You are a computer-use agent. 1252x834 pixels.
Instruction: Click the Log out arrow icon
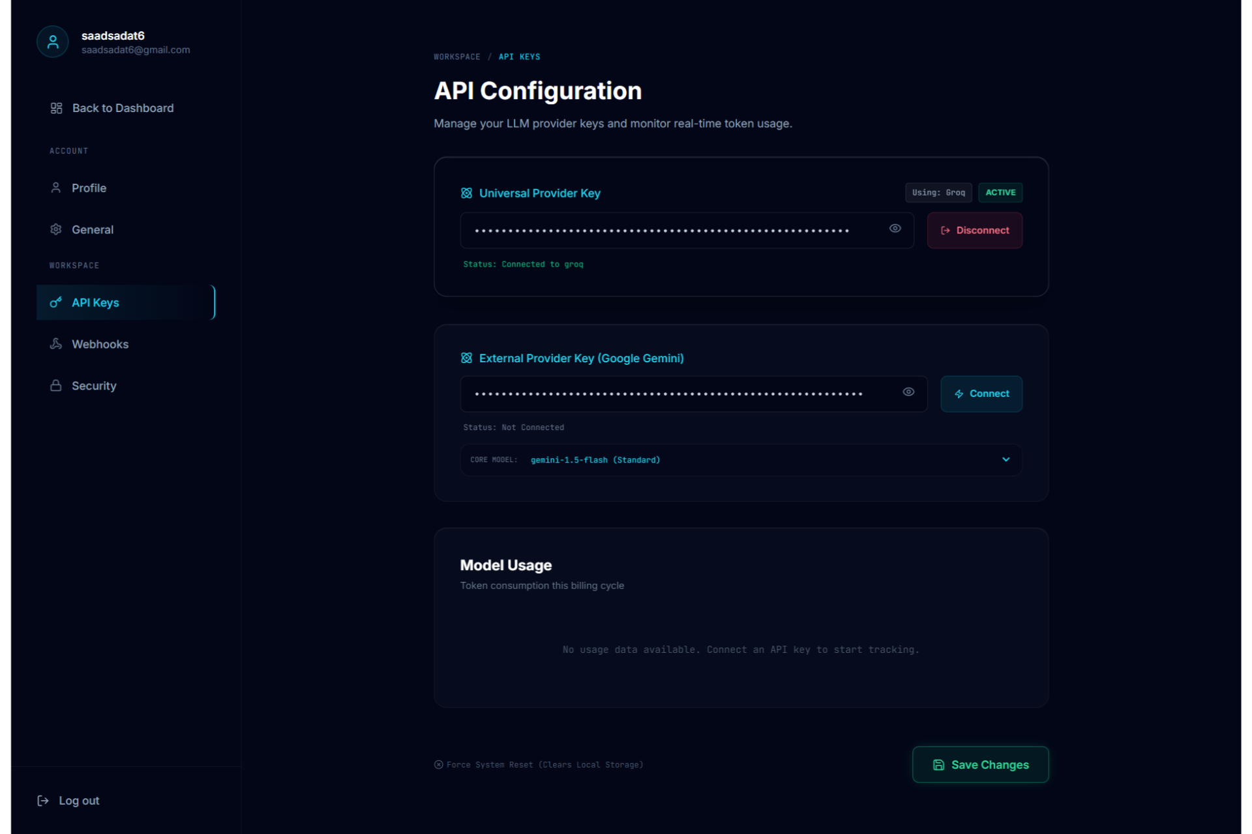tap(43, 801)
